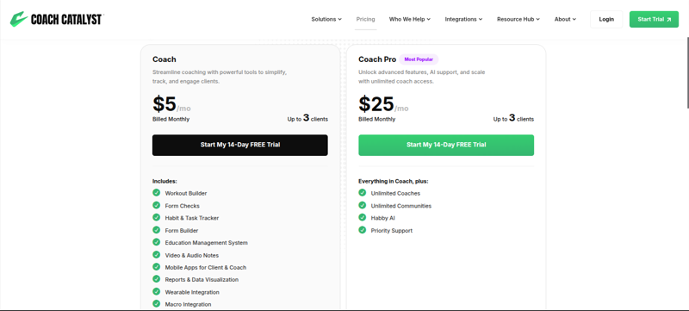689x311 pixels.
Task: Click the $25 price text
Action: [376, 104]
